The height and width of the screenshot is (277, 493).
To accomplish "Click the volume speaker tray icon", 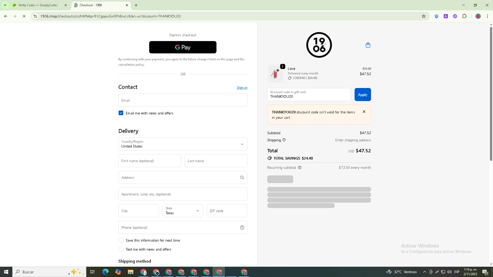I will pos(449,272).
